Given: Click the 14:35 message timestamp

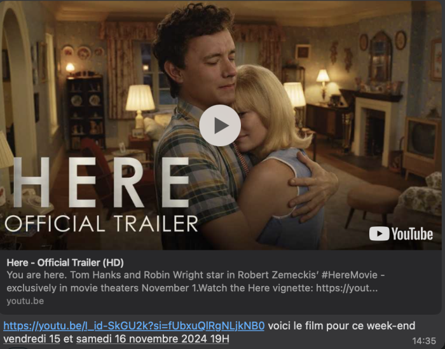Looking at the screenshot, I should [x=424, y=341].
